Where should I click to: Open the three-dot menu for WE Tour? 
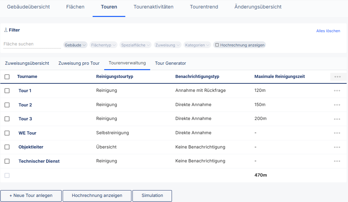click(337, 133)
